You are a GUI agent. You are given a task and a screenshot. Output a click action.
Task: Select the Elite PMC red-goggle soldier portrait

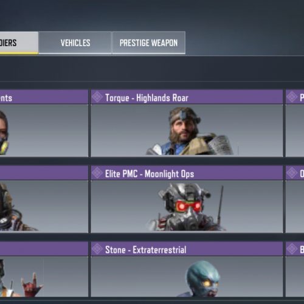[x=187, y=207]
